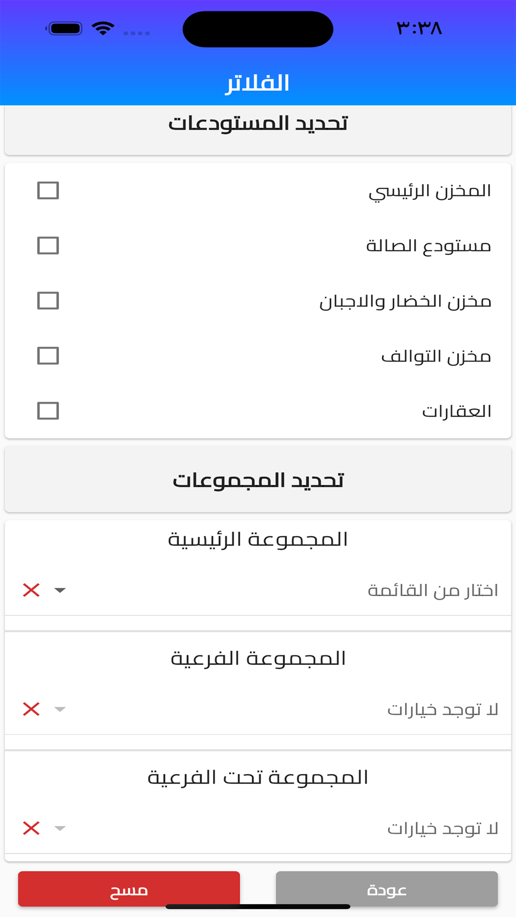Tick the مخزن الخضار والاجبان checkbox
Image resolution: width=516 pixels, height=917 pixels.
click(x=48, y=301)
